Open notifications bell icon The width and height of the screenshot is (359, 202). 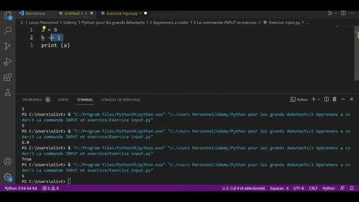(x=352, y=189)
